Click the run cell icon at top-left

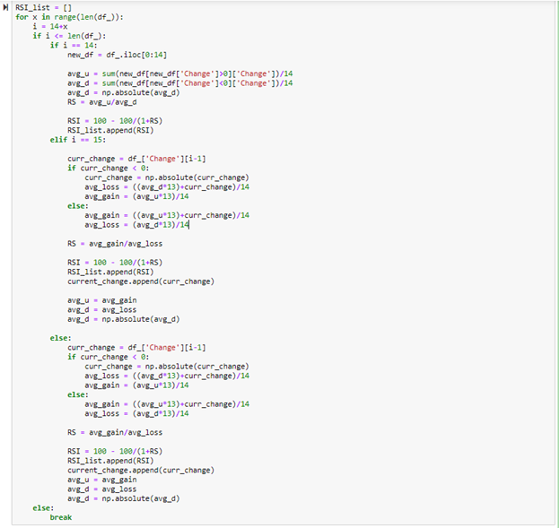[x=7, y=7]
